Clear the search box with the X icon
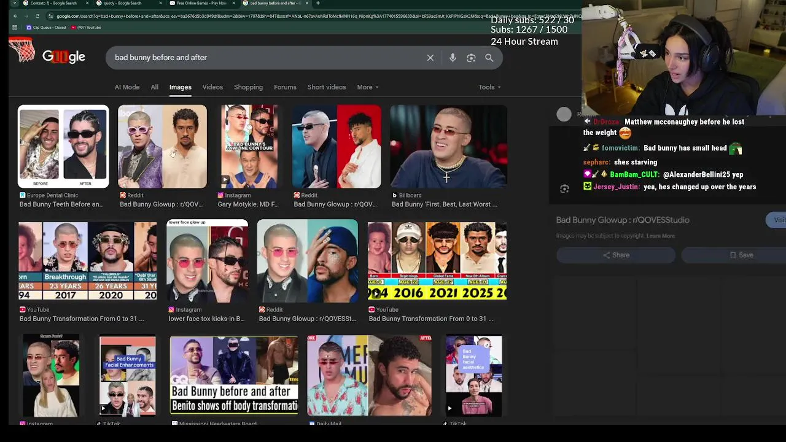 [430, 58]
